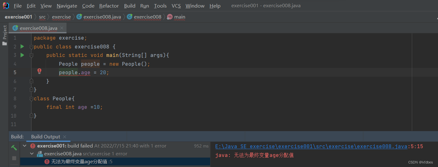The height and width of the screenshot is (167, 438).
Task: Click the run gutter arrow beside class exercise008
Action: pos(22,47)
